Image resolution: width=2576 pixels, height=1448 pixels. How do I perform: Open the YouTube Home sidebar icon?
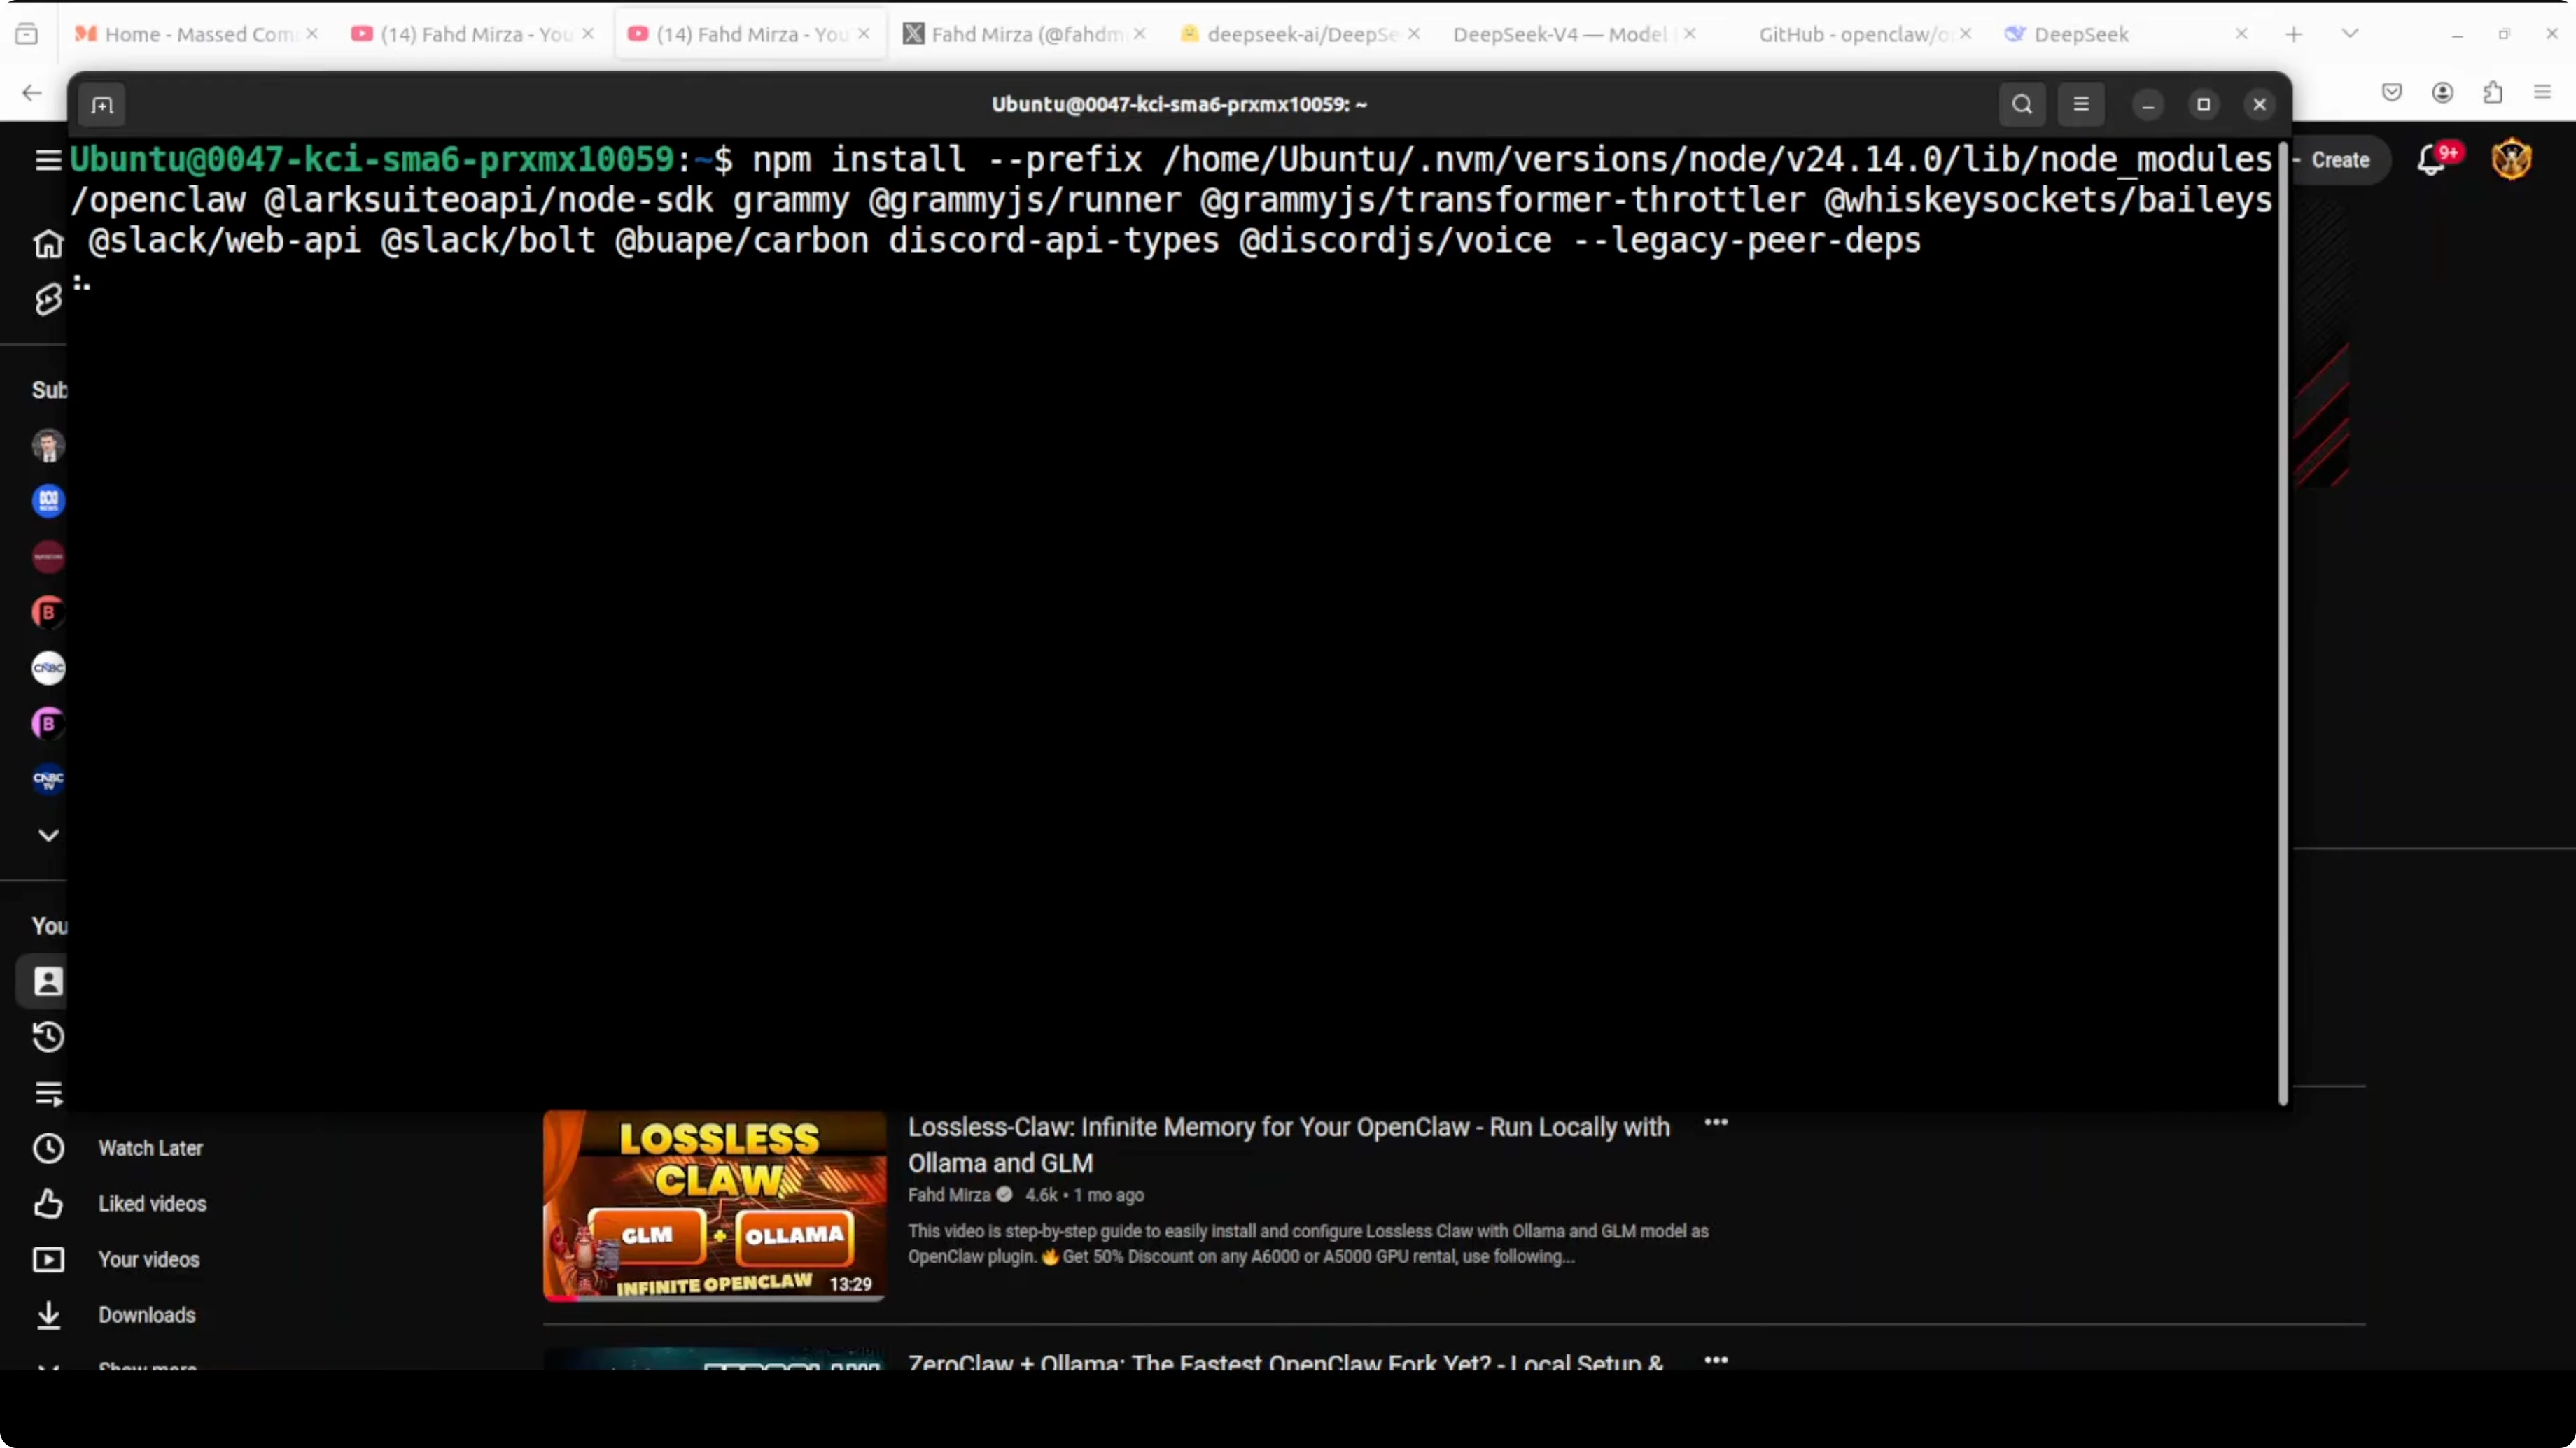pyautogui.click(x=48, y=244)
